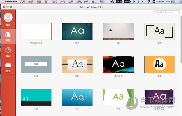The image size is (182, 116).
Task: Click the Bluetooth icon in menu bar
Action: click(138, 2)
